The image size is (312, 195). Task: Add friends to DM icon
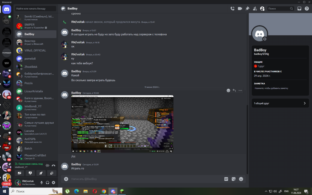(x=255, y=8)
